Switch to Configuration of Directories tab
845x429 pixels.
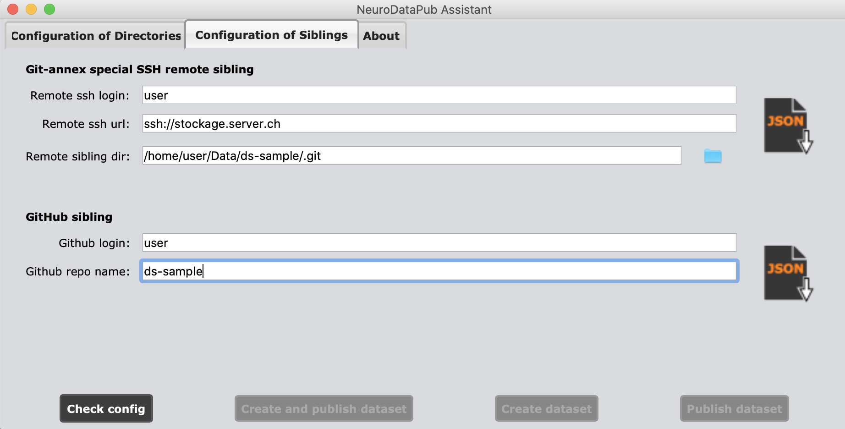click(96, 36)
